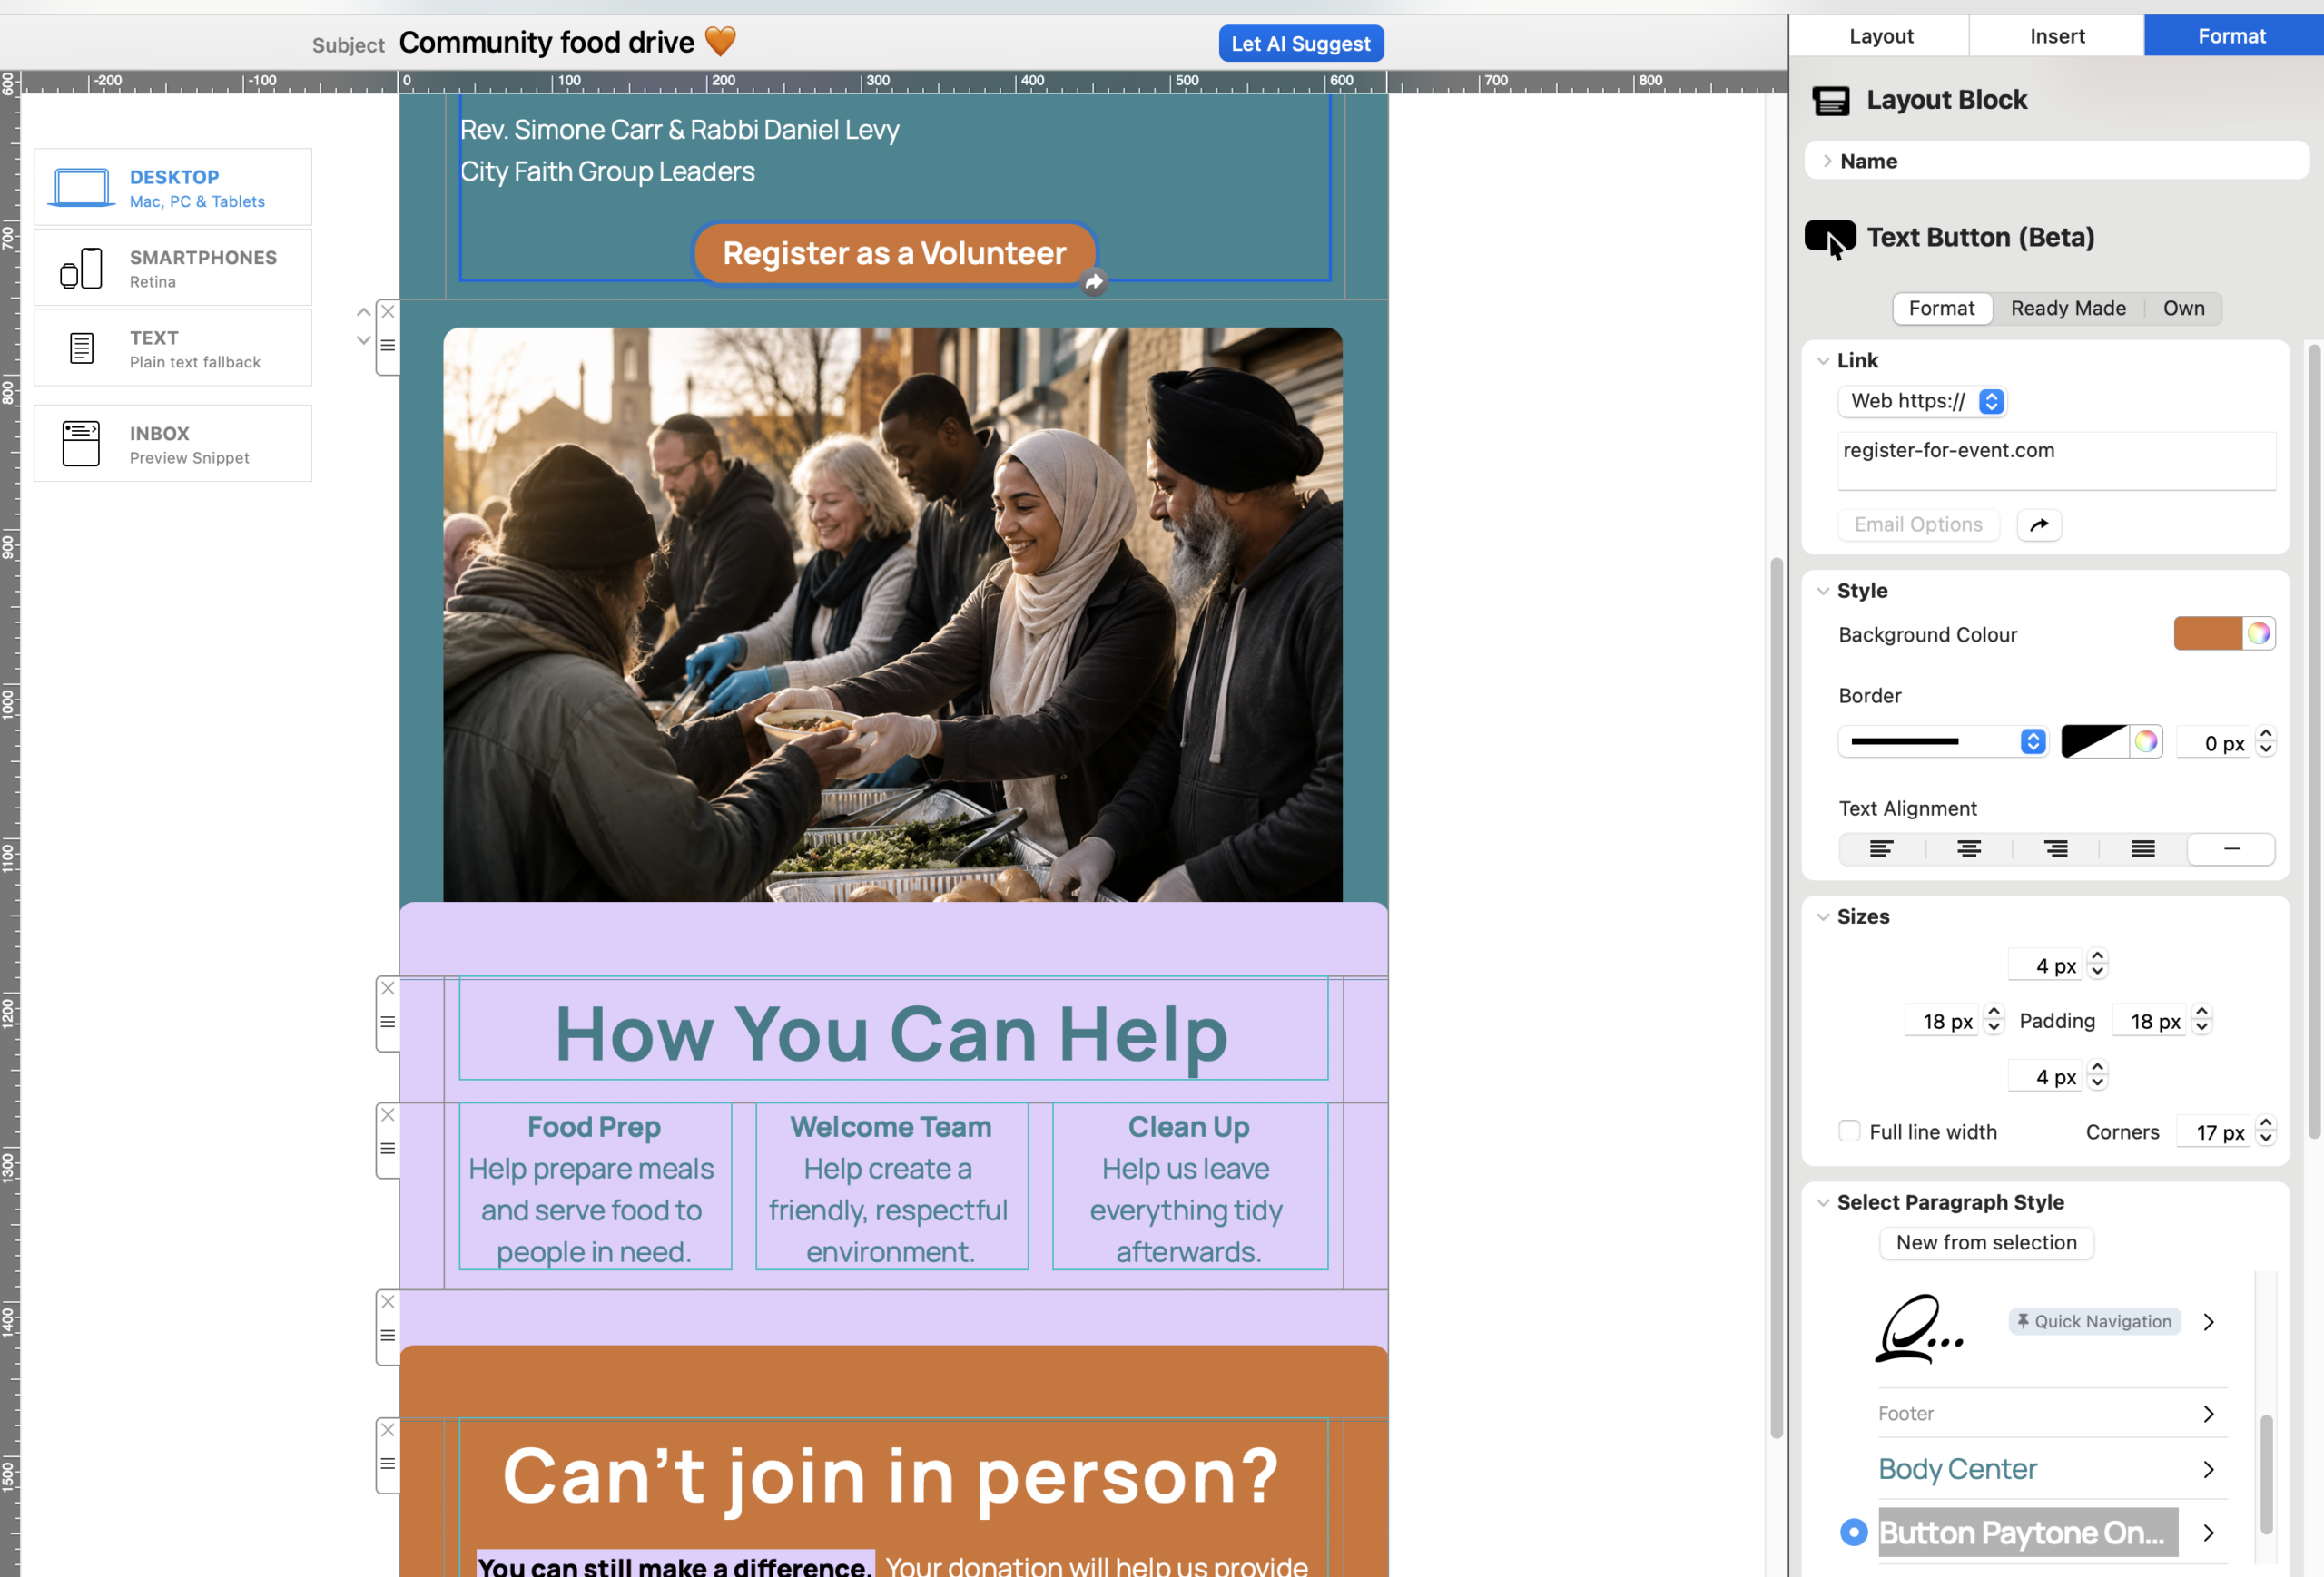Click the Layout Block icon

[1831, 100]
